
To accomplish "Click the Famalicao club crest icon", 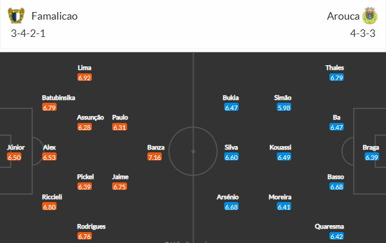I will [16, 16].
